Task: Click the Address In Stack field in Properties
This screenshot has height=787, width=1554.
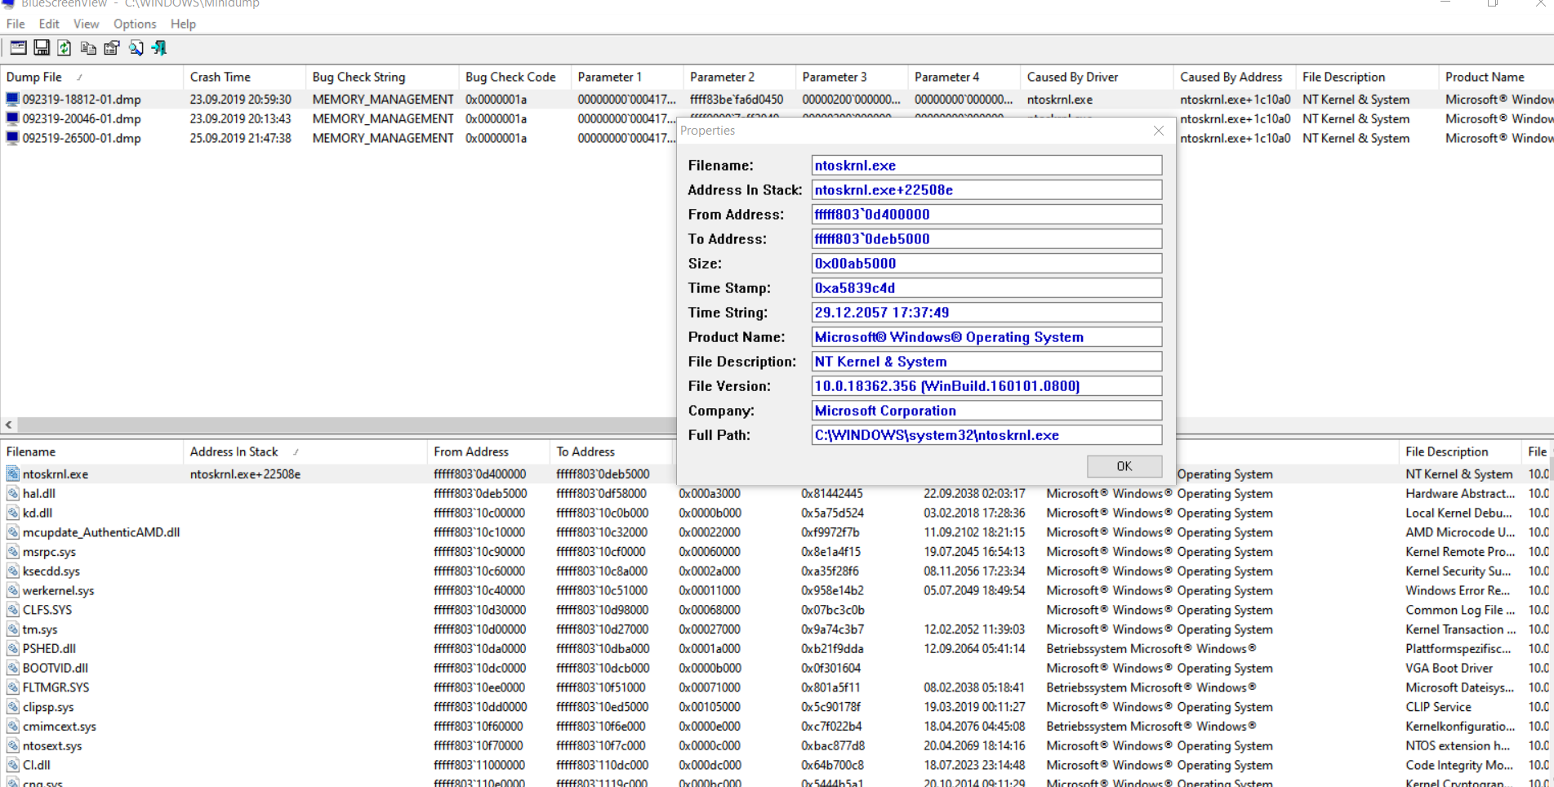Action: pyautogui.click(x=986, y=190)
